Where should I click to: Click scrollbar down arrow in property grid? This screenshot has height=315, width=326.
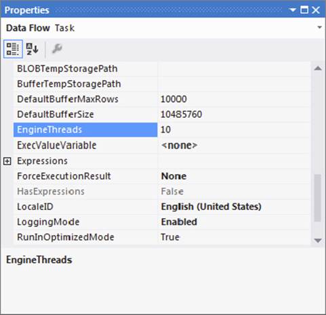click(x=318, y=240)
